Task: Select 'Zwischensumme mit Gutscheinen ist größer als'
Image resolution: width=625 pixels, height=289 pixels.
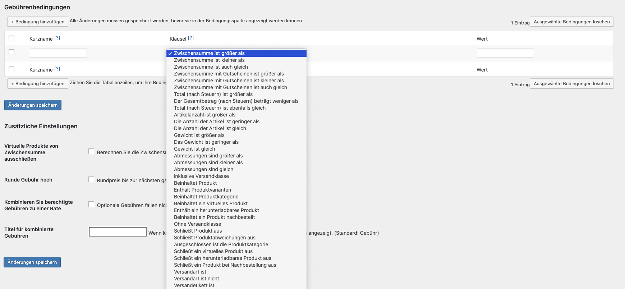Action: pos(236,74)
